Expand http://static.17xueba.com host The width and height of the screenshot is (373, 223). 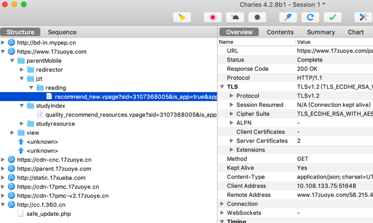tap(3, 178)
